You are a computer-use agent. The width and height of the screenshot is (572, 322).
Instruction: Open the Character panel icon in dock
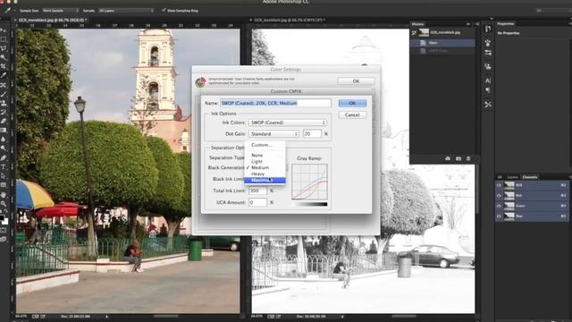coord(488,80)
